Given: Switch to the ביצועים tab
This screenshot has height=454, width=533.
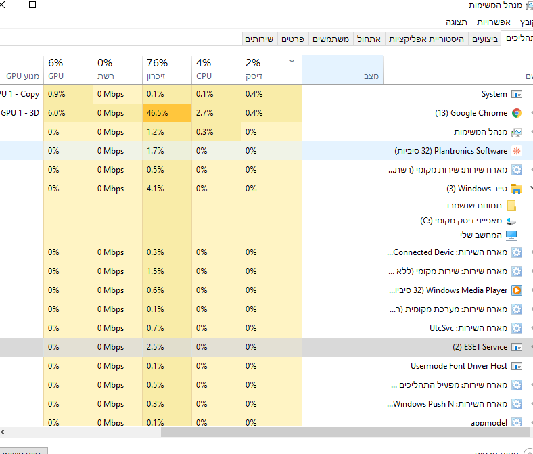Looking at the screenshot, I should coord(485,39).
